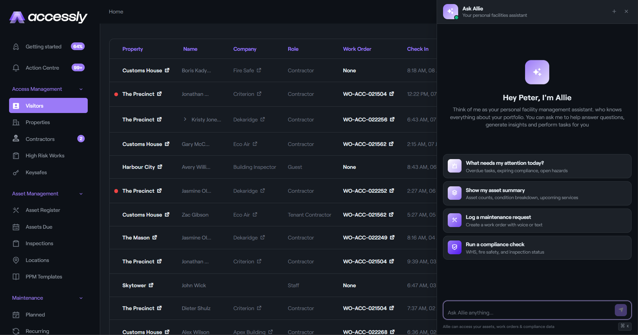Select Log a maintenance request suggestion
Image resolution: width=638 pixels, height=335 pixels.
click(x=537, y=221)
